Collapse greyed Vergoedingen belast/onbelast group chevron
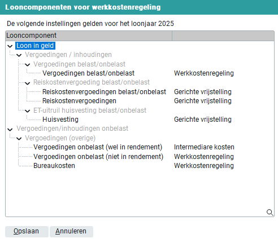Image resolution: width=278 pixels, height=243 pixels. 28,65
